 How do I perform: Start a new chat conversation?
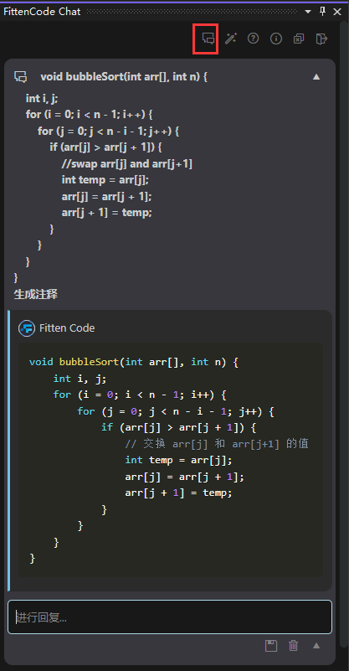tap(208, 39)
